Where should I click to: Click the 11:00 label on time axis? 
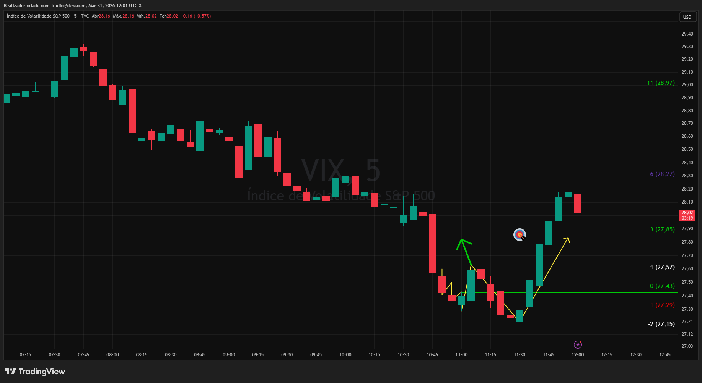(461, 355)
